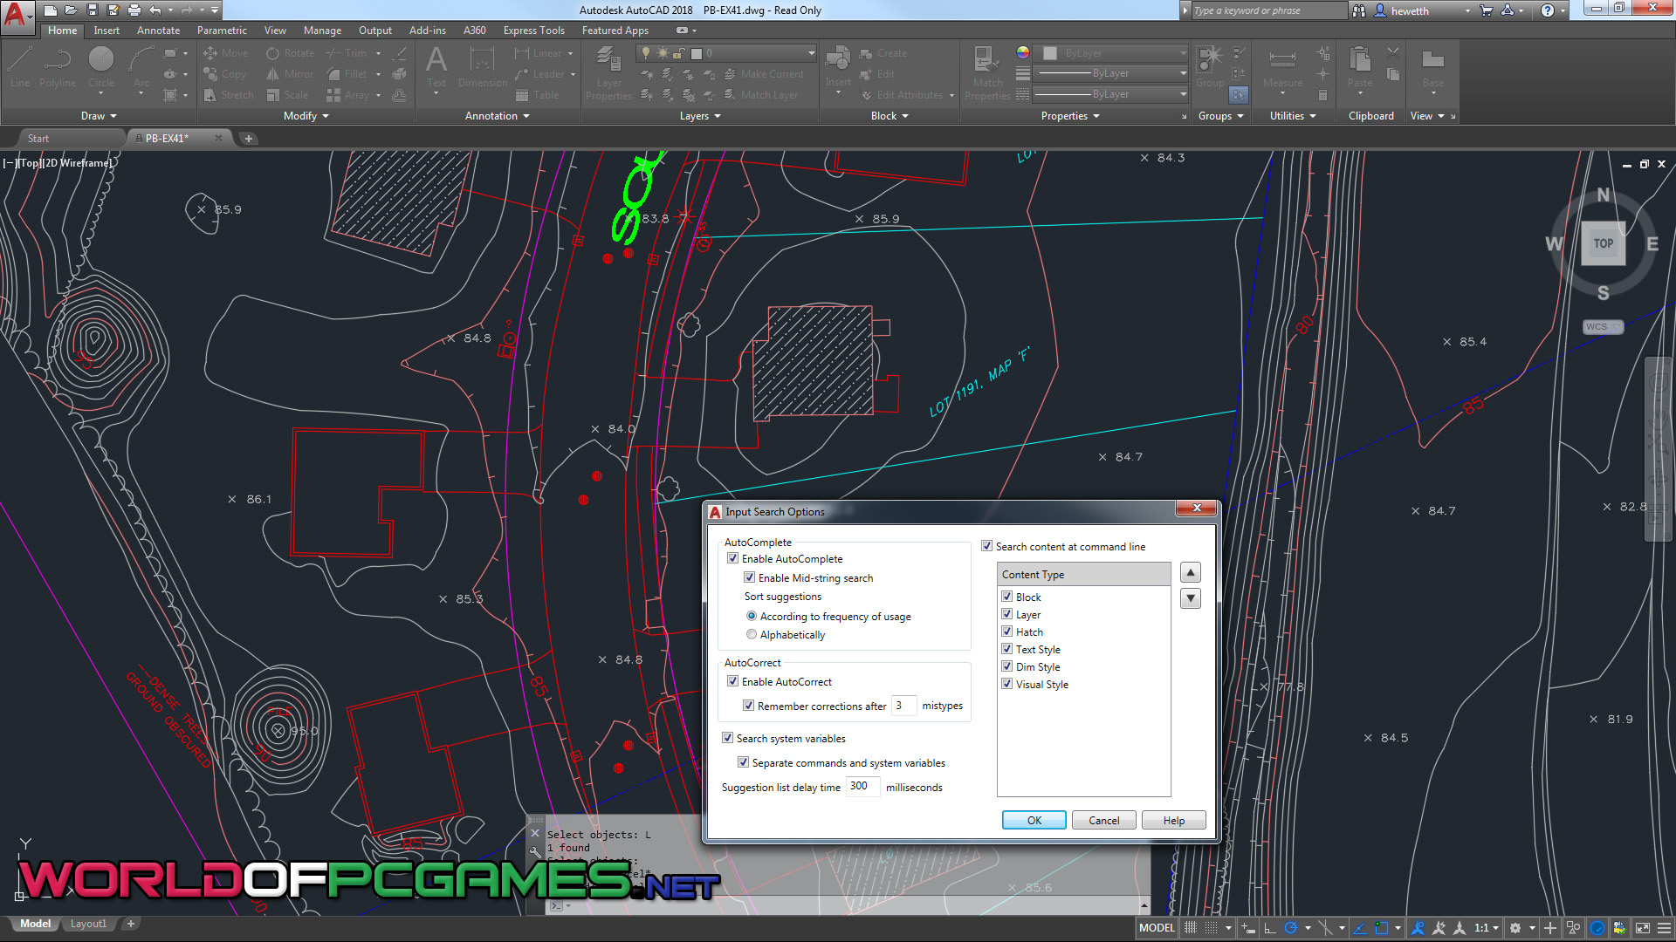Select Alphabetically sort option
This screenshot has height=942, width=1676.
coord(752,634)
